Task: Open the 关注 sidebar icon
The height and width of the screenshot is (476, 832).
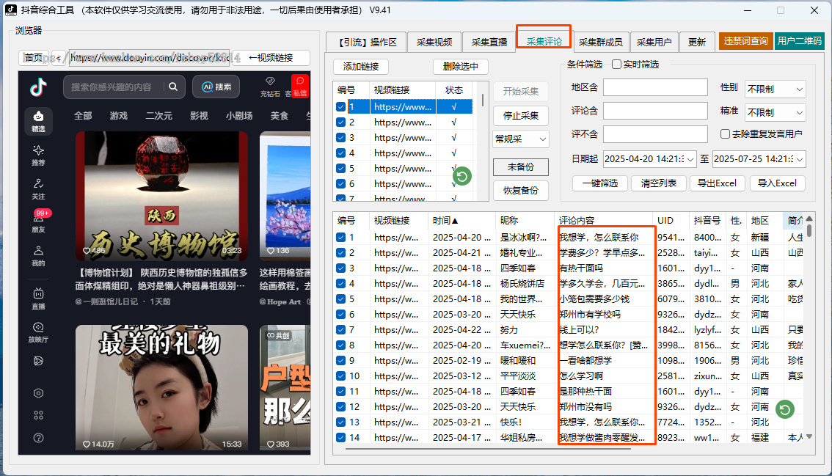Action: tap(38, 189)
